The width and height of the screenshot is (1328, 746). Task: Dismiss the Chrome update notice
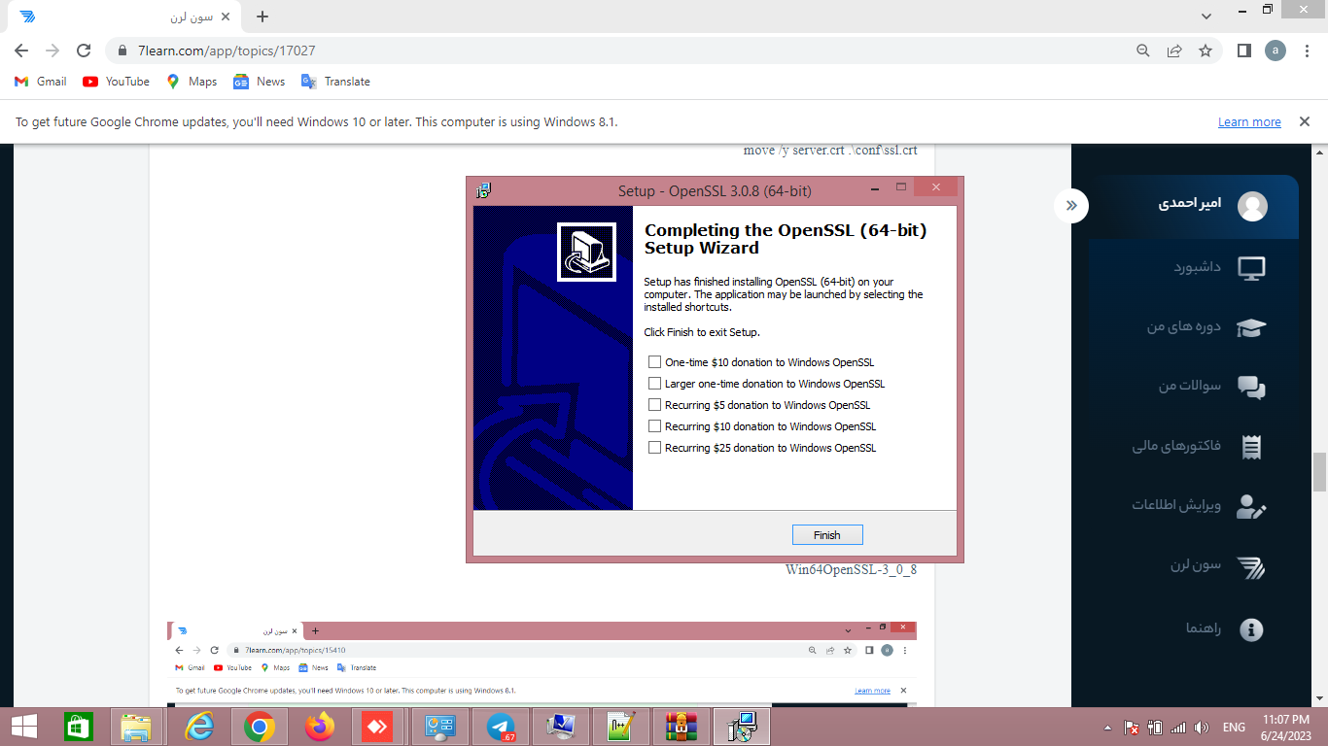[x=1303, y=122]
